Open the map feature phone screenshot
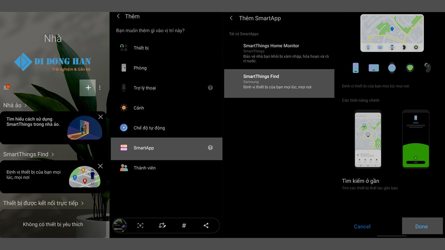Screen dimensions: 445x250 tap(368, 139)
